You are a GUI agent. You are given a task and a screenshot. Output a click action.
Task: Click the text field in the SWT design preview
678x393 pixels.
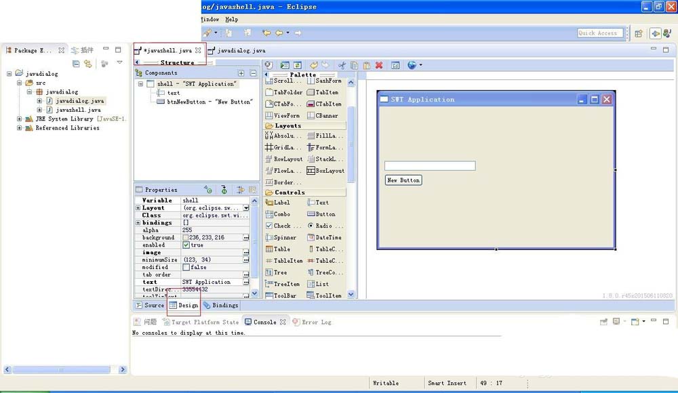pos(430,166)
